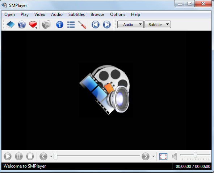The height and width of the screenshot is (173, 214).
Task: Toggle pause playback button
Action: coord(19,156)
